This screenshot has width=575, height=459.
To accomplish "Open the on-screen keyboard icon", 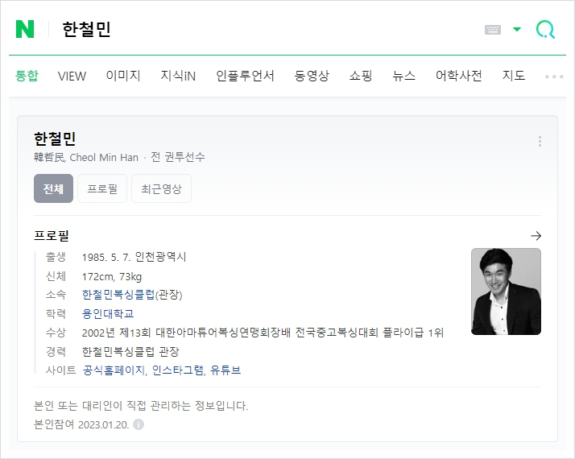I will 493,30.
